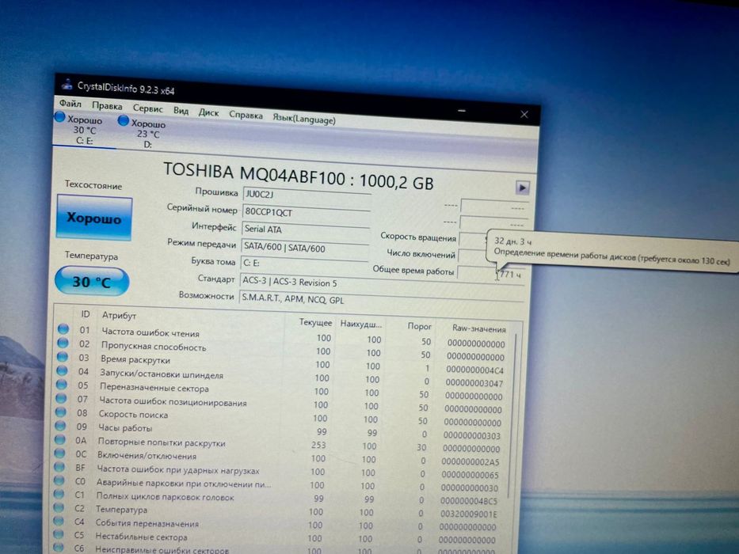
Task: Click the CrystalDiskInfo title bar icon
Action: coord(67,84)
